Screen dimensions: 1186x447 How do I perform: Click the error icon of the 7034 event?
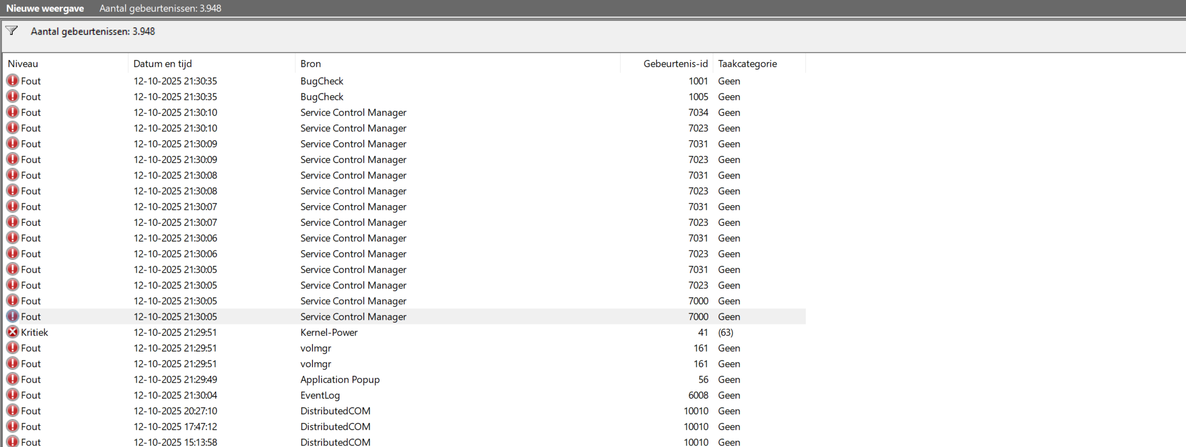click(13, 112)
